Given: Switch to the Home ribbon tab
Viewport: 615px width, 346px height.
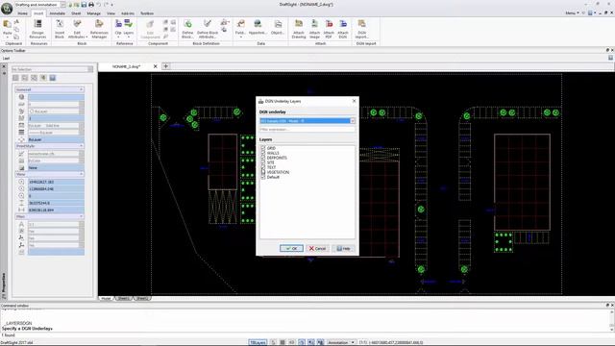Looking at the screenshot, I should click(x=23, y=13).
